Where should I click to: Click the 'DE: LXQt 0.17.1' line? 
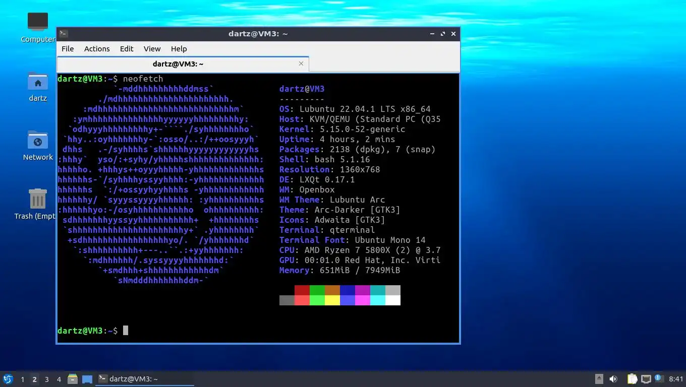point(317,179)
